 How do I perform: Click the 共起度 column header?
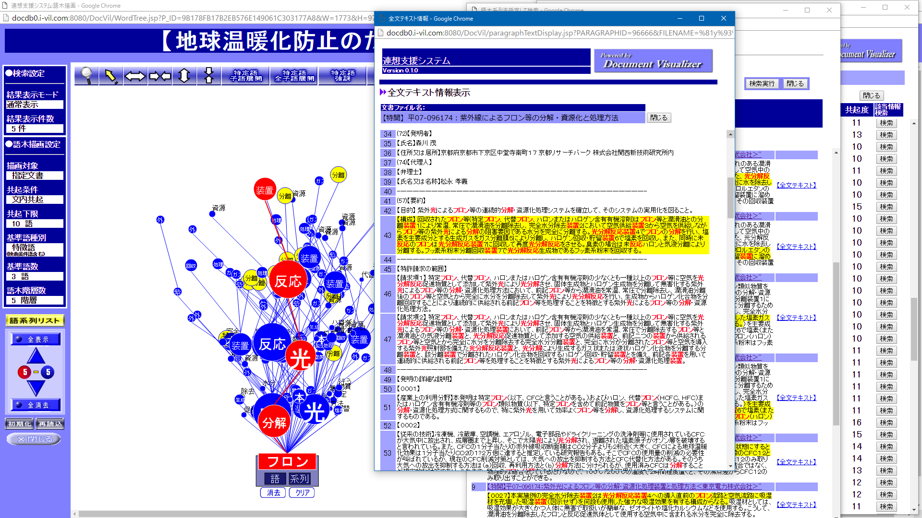point(857,110)
